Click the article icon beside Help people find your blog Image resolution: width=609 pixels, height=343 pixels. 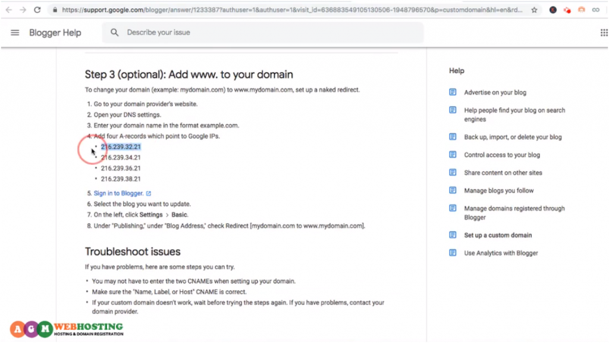tap(453, 110)
